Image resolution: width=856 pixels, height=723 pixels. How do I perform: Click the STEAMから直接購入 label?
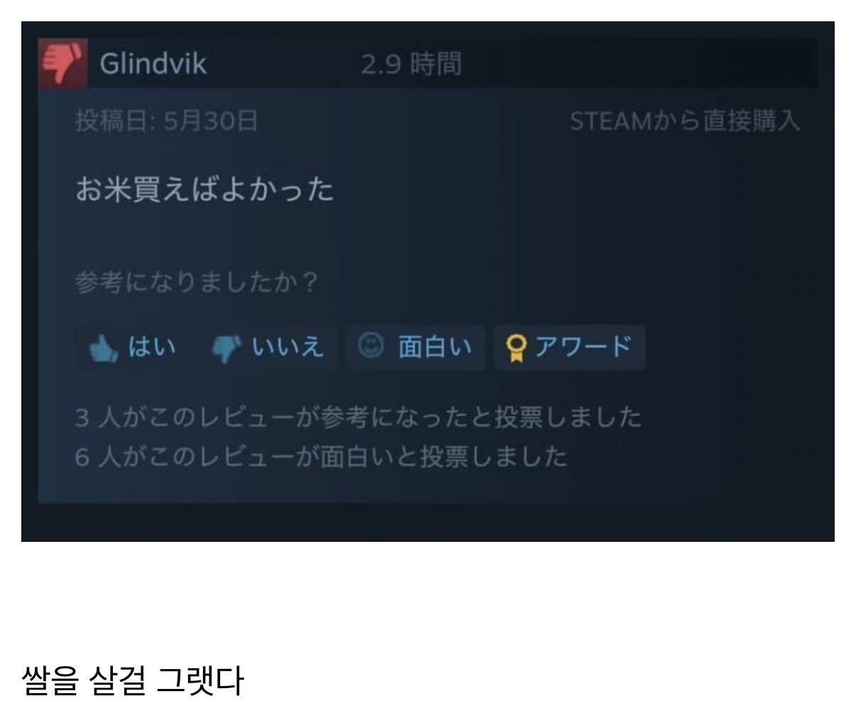pos(685,121)
